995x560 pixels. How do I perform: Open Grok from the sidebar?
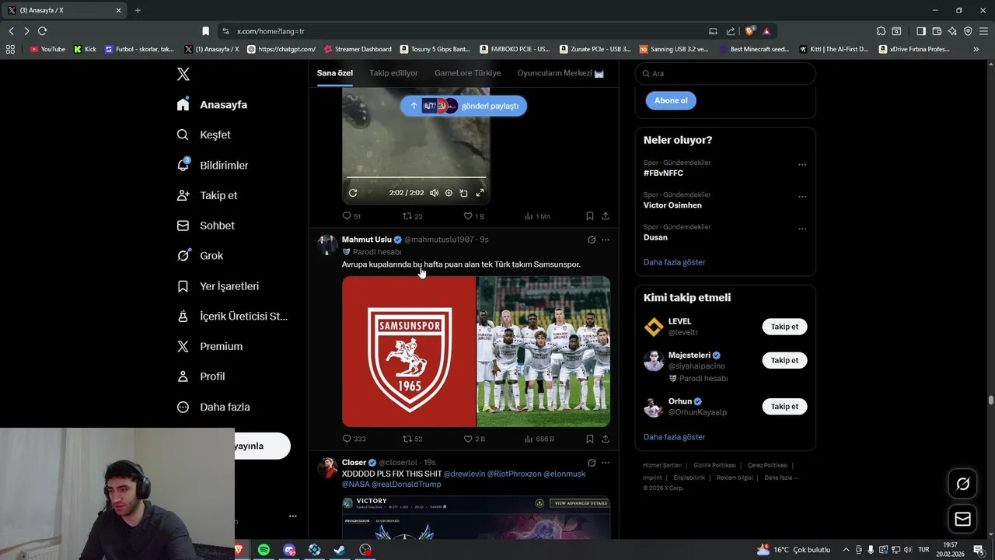pyautogui.click(x=200, y=255)
